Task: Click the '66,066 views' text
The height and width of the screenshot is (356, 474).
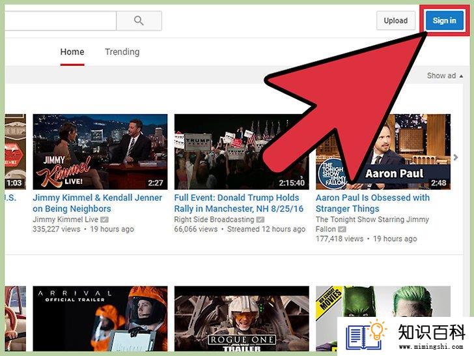Action: [196, 229]
